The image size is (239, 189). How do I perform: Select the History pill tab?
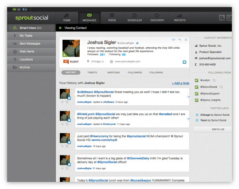(x=71, y=72)
